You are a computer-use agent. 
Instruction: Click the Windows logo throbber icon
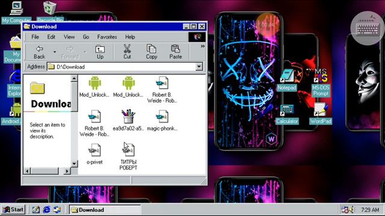coord(197,37)
